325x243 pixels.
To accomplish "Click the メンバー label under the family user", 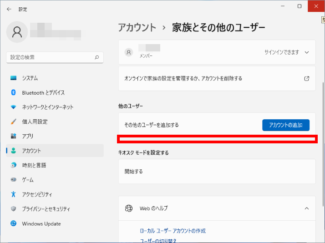I will 146,56.
